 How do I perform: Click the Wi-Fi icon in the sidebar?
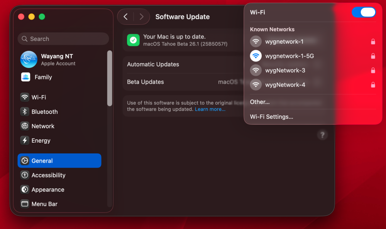pyautogui.click(x=25, y=97)
